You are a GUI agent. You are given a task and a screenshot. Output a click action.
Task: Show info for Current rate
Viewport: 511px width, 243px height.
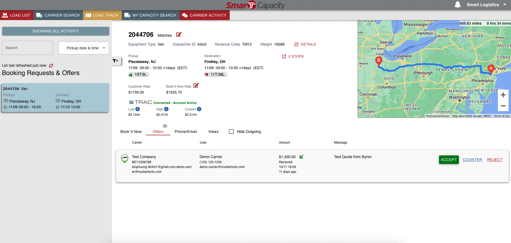(x=199, y=109)
